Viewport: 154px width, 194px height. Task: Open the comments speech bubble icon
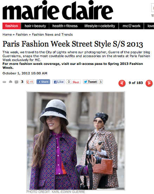17,82
